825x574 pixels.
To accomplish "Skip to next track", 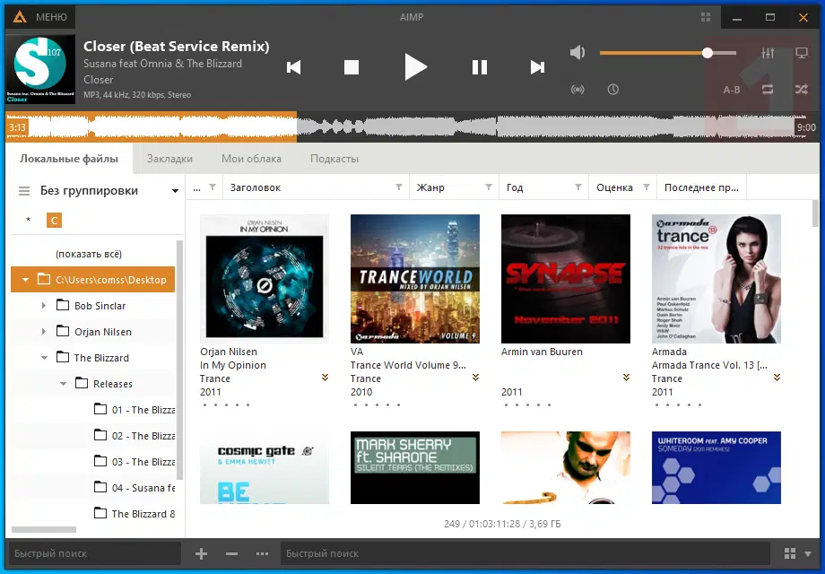I will coord(537,67).
